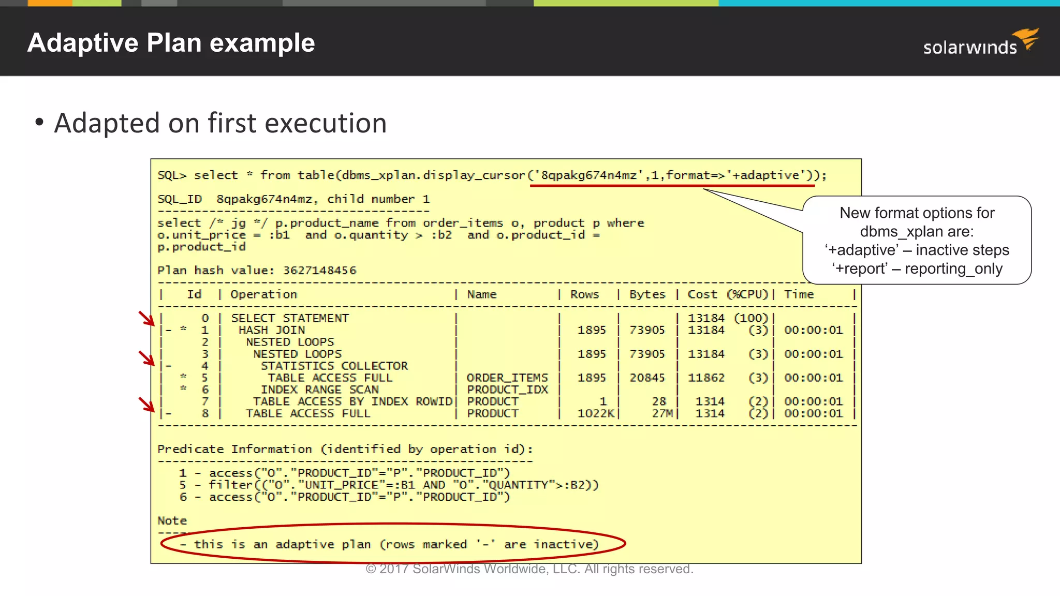Click the SolarWinds logo

(981, 42)
